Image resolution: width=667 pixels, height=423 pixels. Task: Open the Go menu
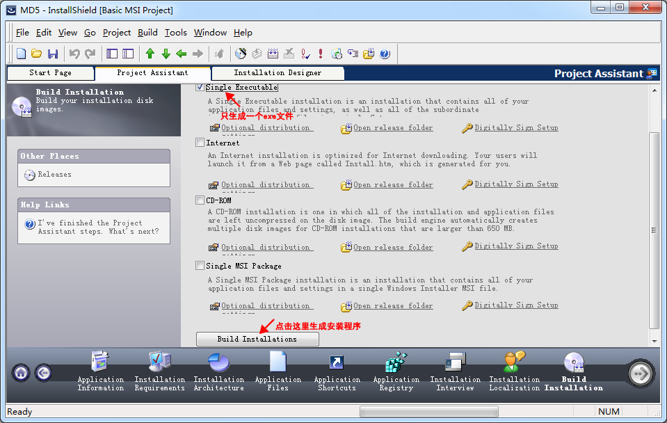click(90, 32)
